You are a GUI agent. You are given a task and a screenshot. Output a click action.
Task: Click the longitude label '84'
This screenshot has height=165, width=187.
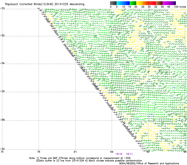112,152
